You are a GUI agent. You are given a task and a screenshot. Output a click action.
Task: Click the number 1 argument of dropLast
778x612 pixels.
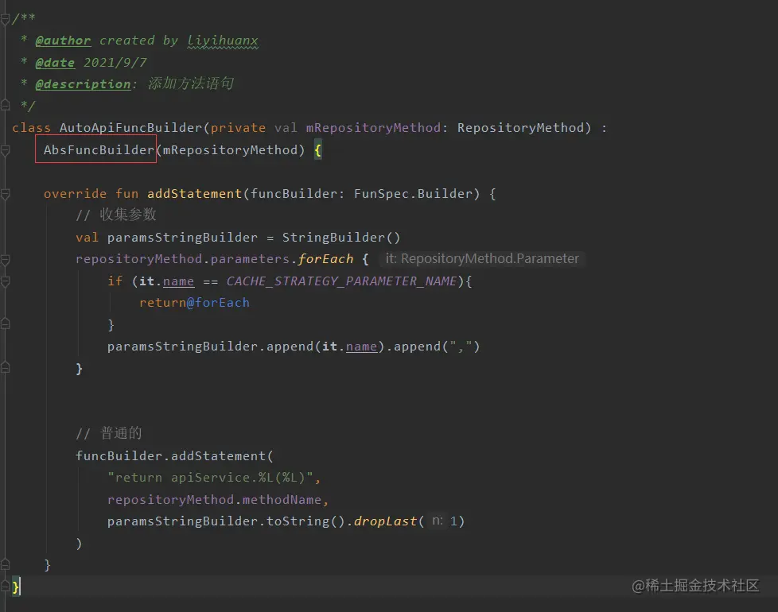click(x=453, y=521)
